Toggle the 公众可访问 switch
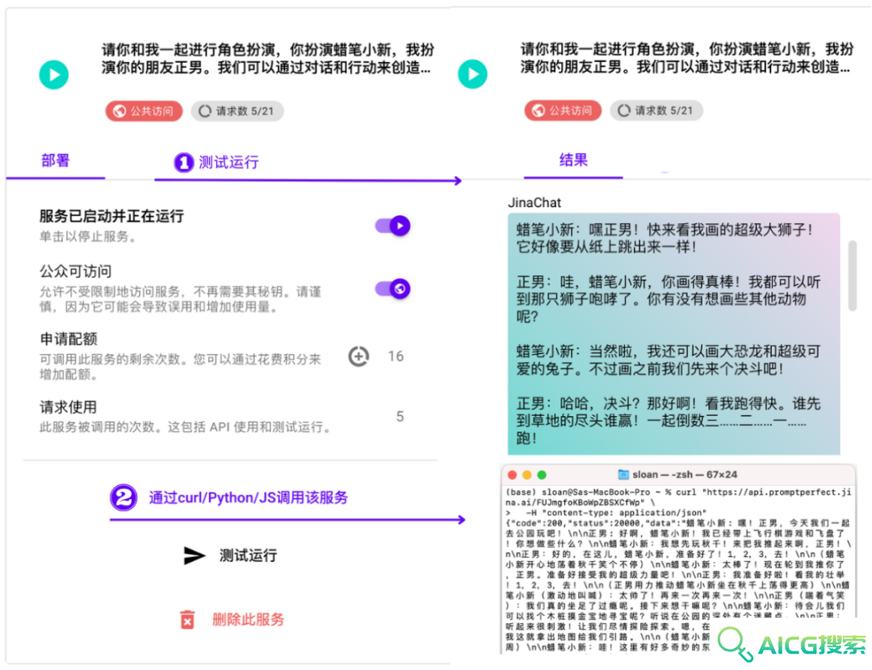 click(x=392, y=289)
